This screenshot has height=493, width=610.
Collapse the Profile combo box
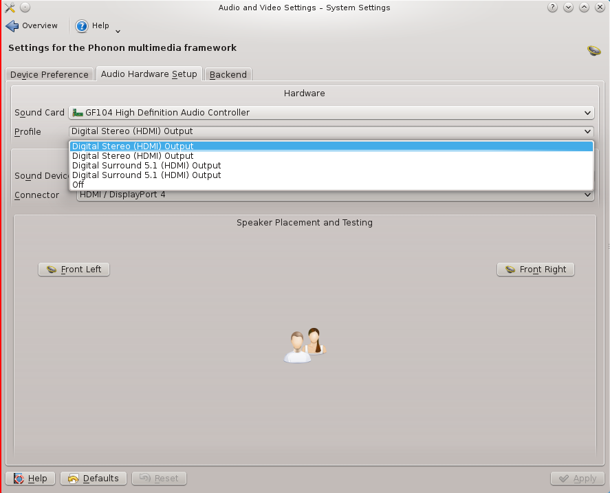331,131
